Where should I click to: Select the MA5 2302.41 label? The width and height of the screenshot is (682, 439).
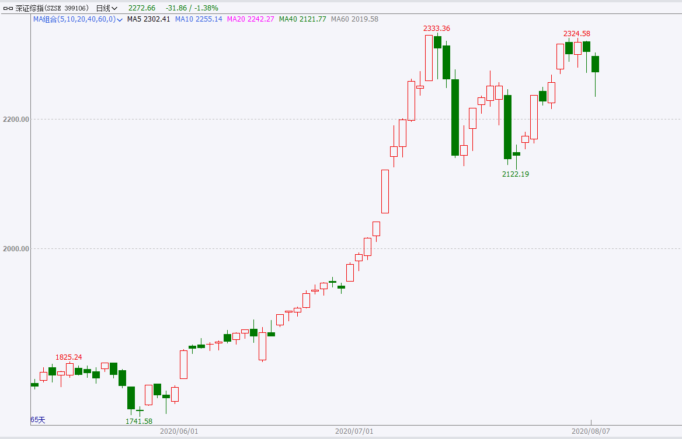click(x=148, y=19)
